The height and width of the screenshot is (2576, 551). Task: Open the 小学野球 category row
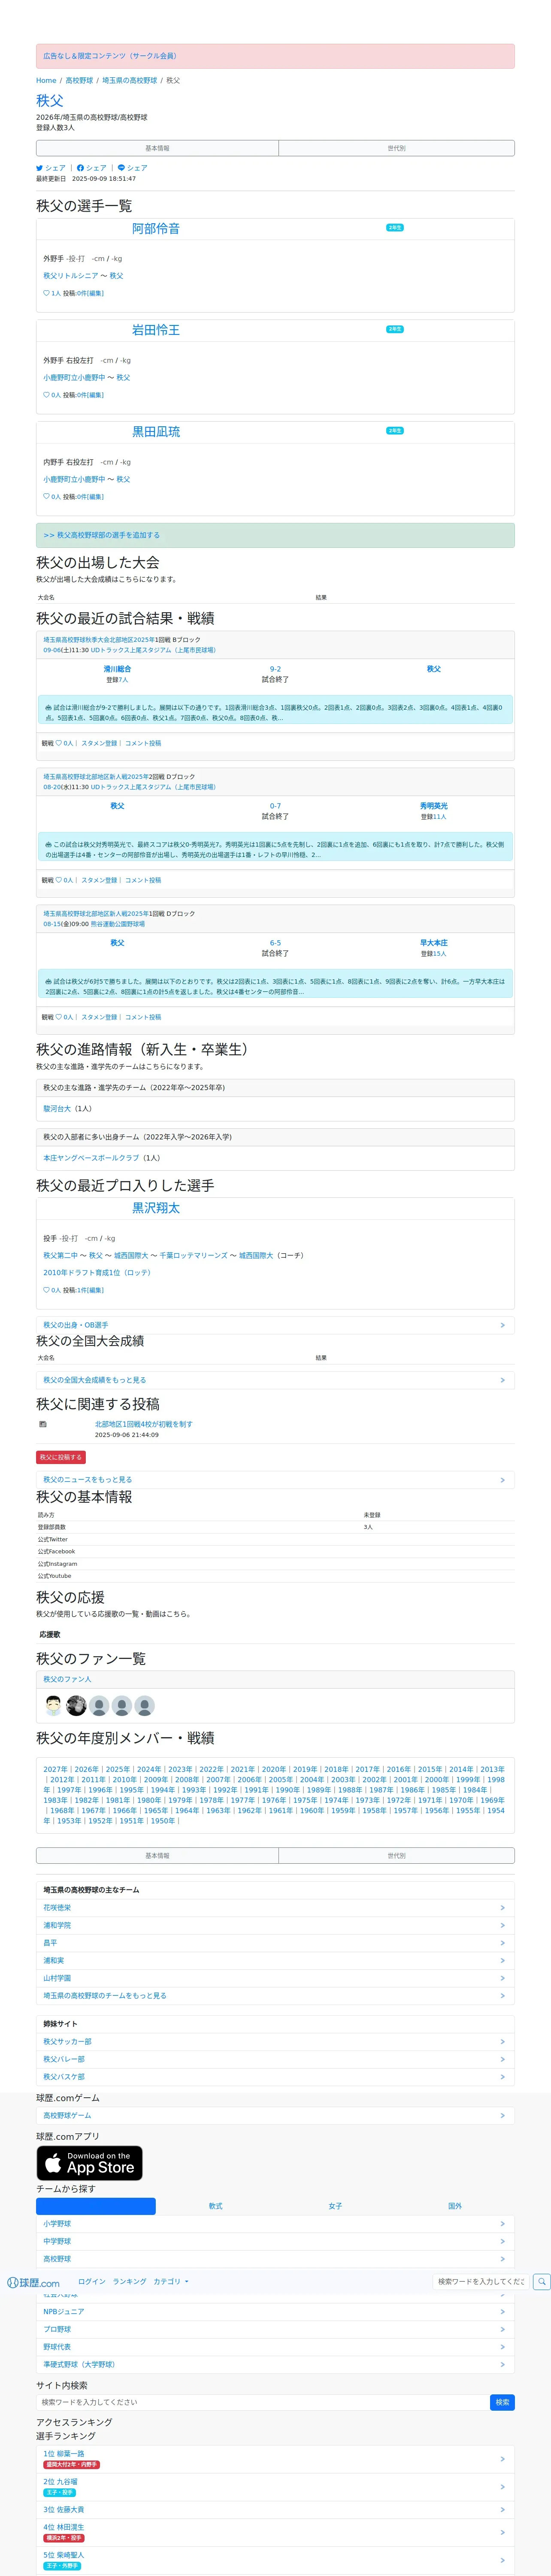point(275,2223)
